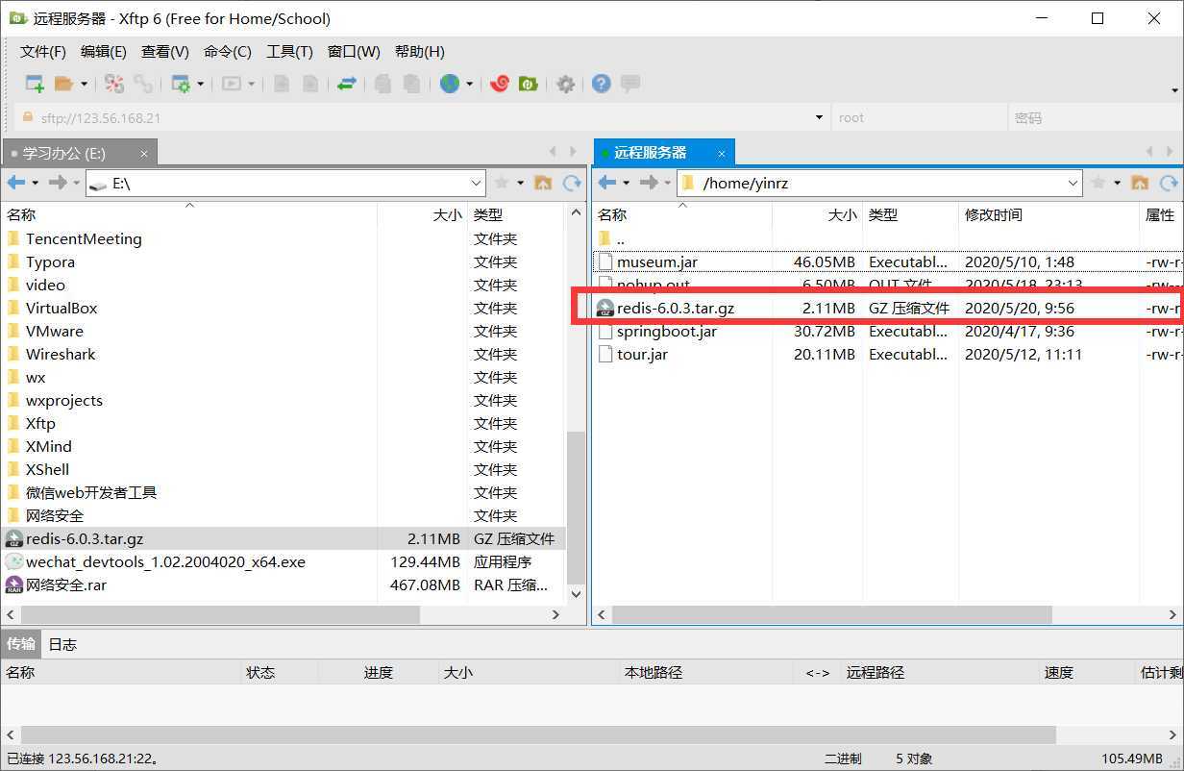Refresh the local pane with the circular arrow
1184x771 pixels.
[x=572, y=183]
